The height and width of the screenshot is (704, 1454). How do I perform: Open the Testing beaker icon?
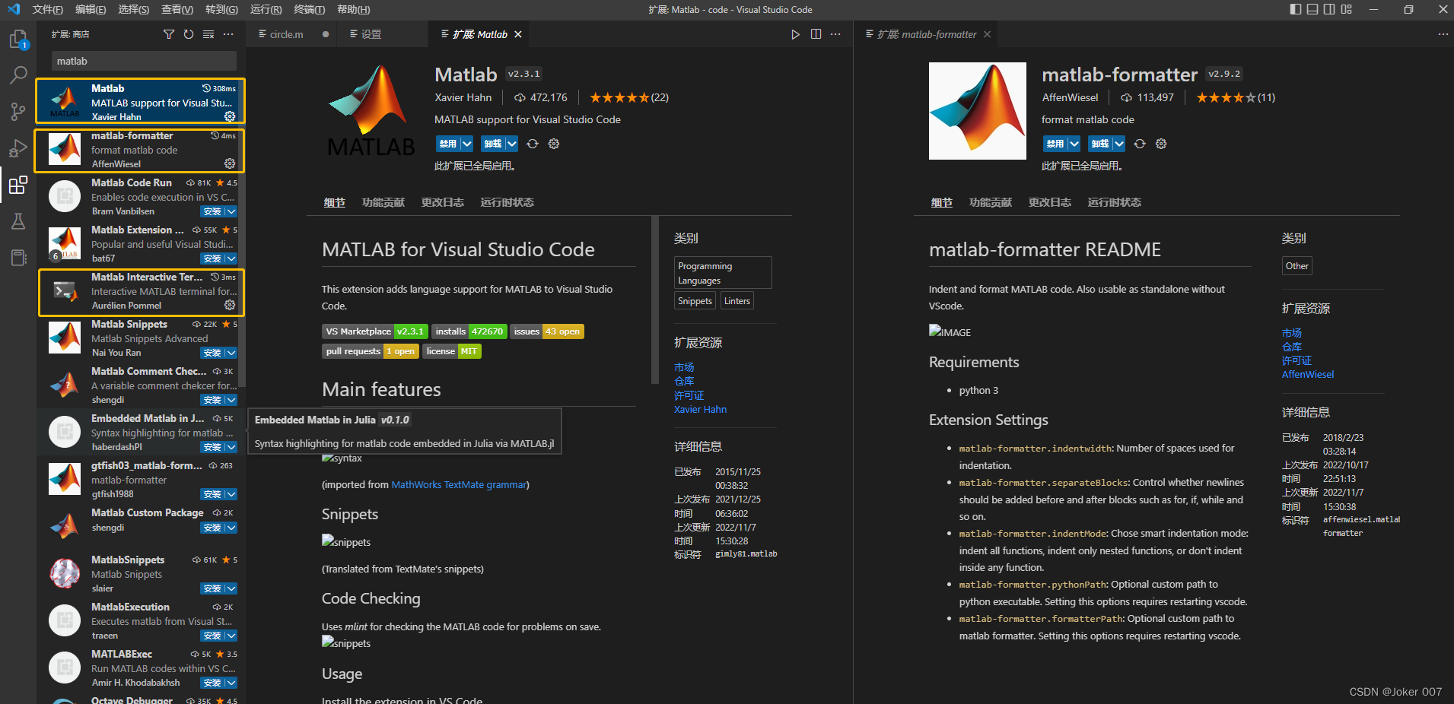(17, 221)
